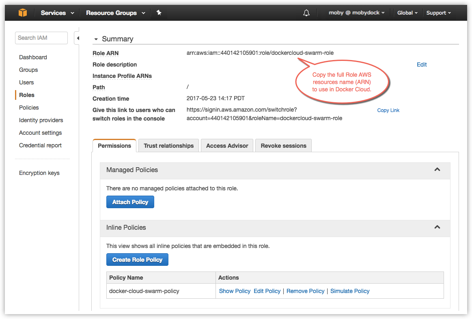Click the Create Role Policy button
The image size is (472, 319).
pos(137,259)
